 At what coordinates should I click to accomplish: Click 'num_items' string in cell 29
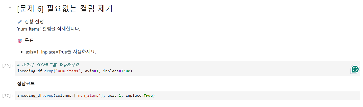click(69, 71)
